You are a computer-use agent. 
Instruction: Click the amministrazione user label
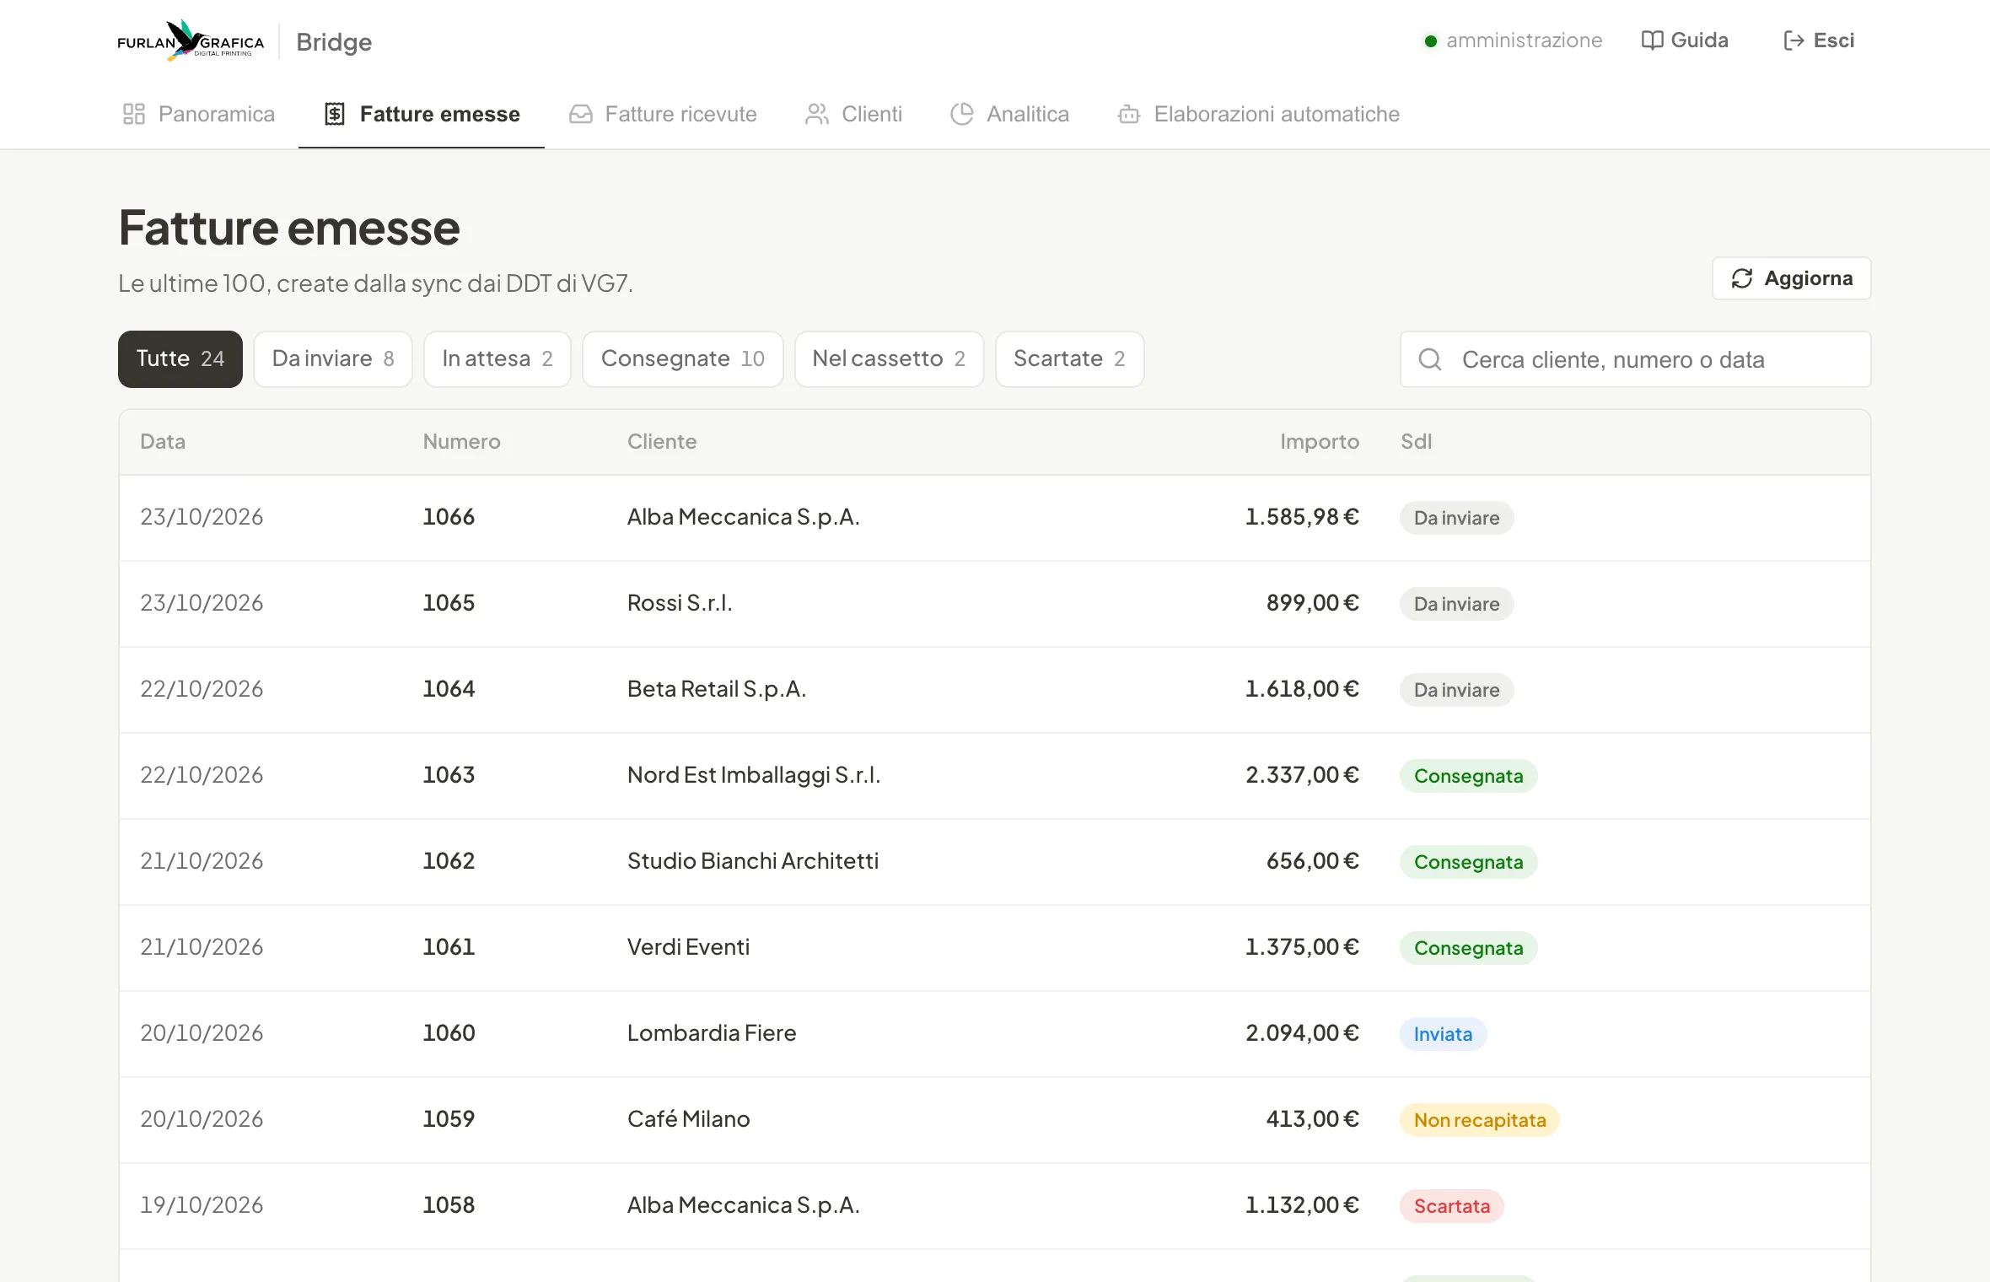click(x=1525, y=40)
